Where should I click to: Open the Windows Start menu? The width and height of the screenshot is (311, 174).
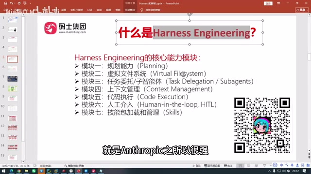click(x=3, y=171)
